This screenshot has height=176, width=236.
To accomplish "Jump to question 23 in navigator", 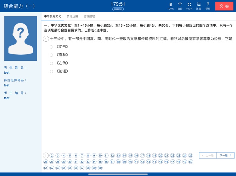I will [179, 155].
